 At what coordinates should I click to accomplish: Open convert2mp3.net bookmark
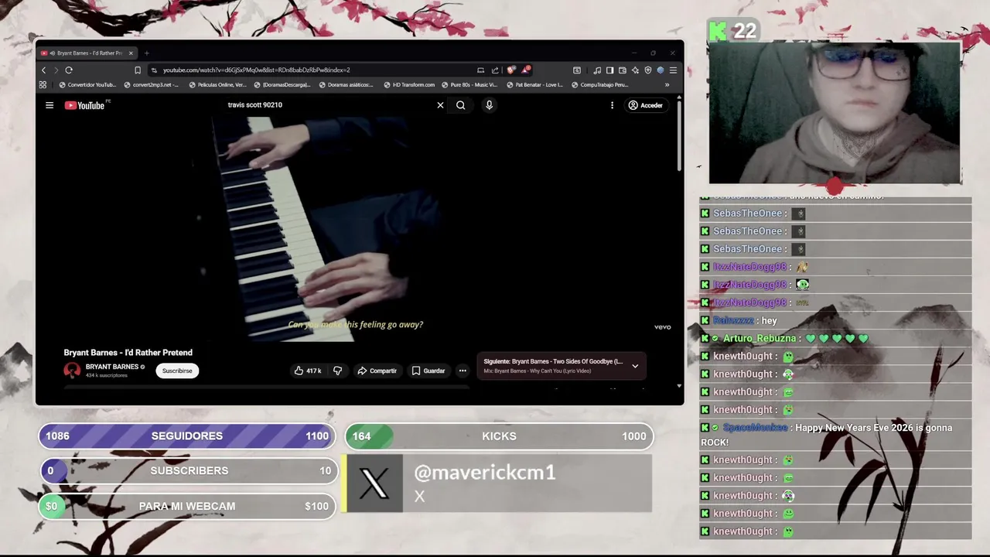point(151,85)
